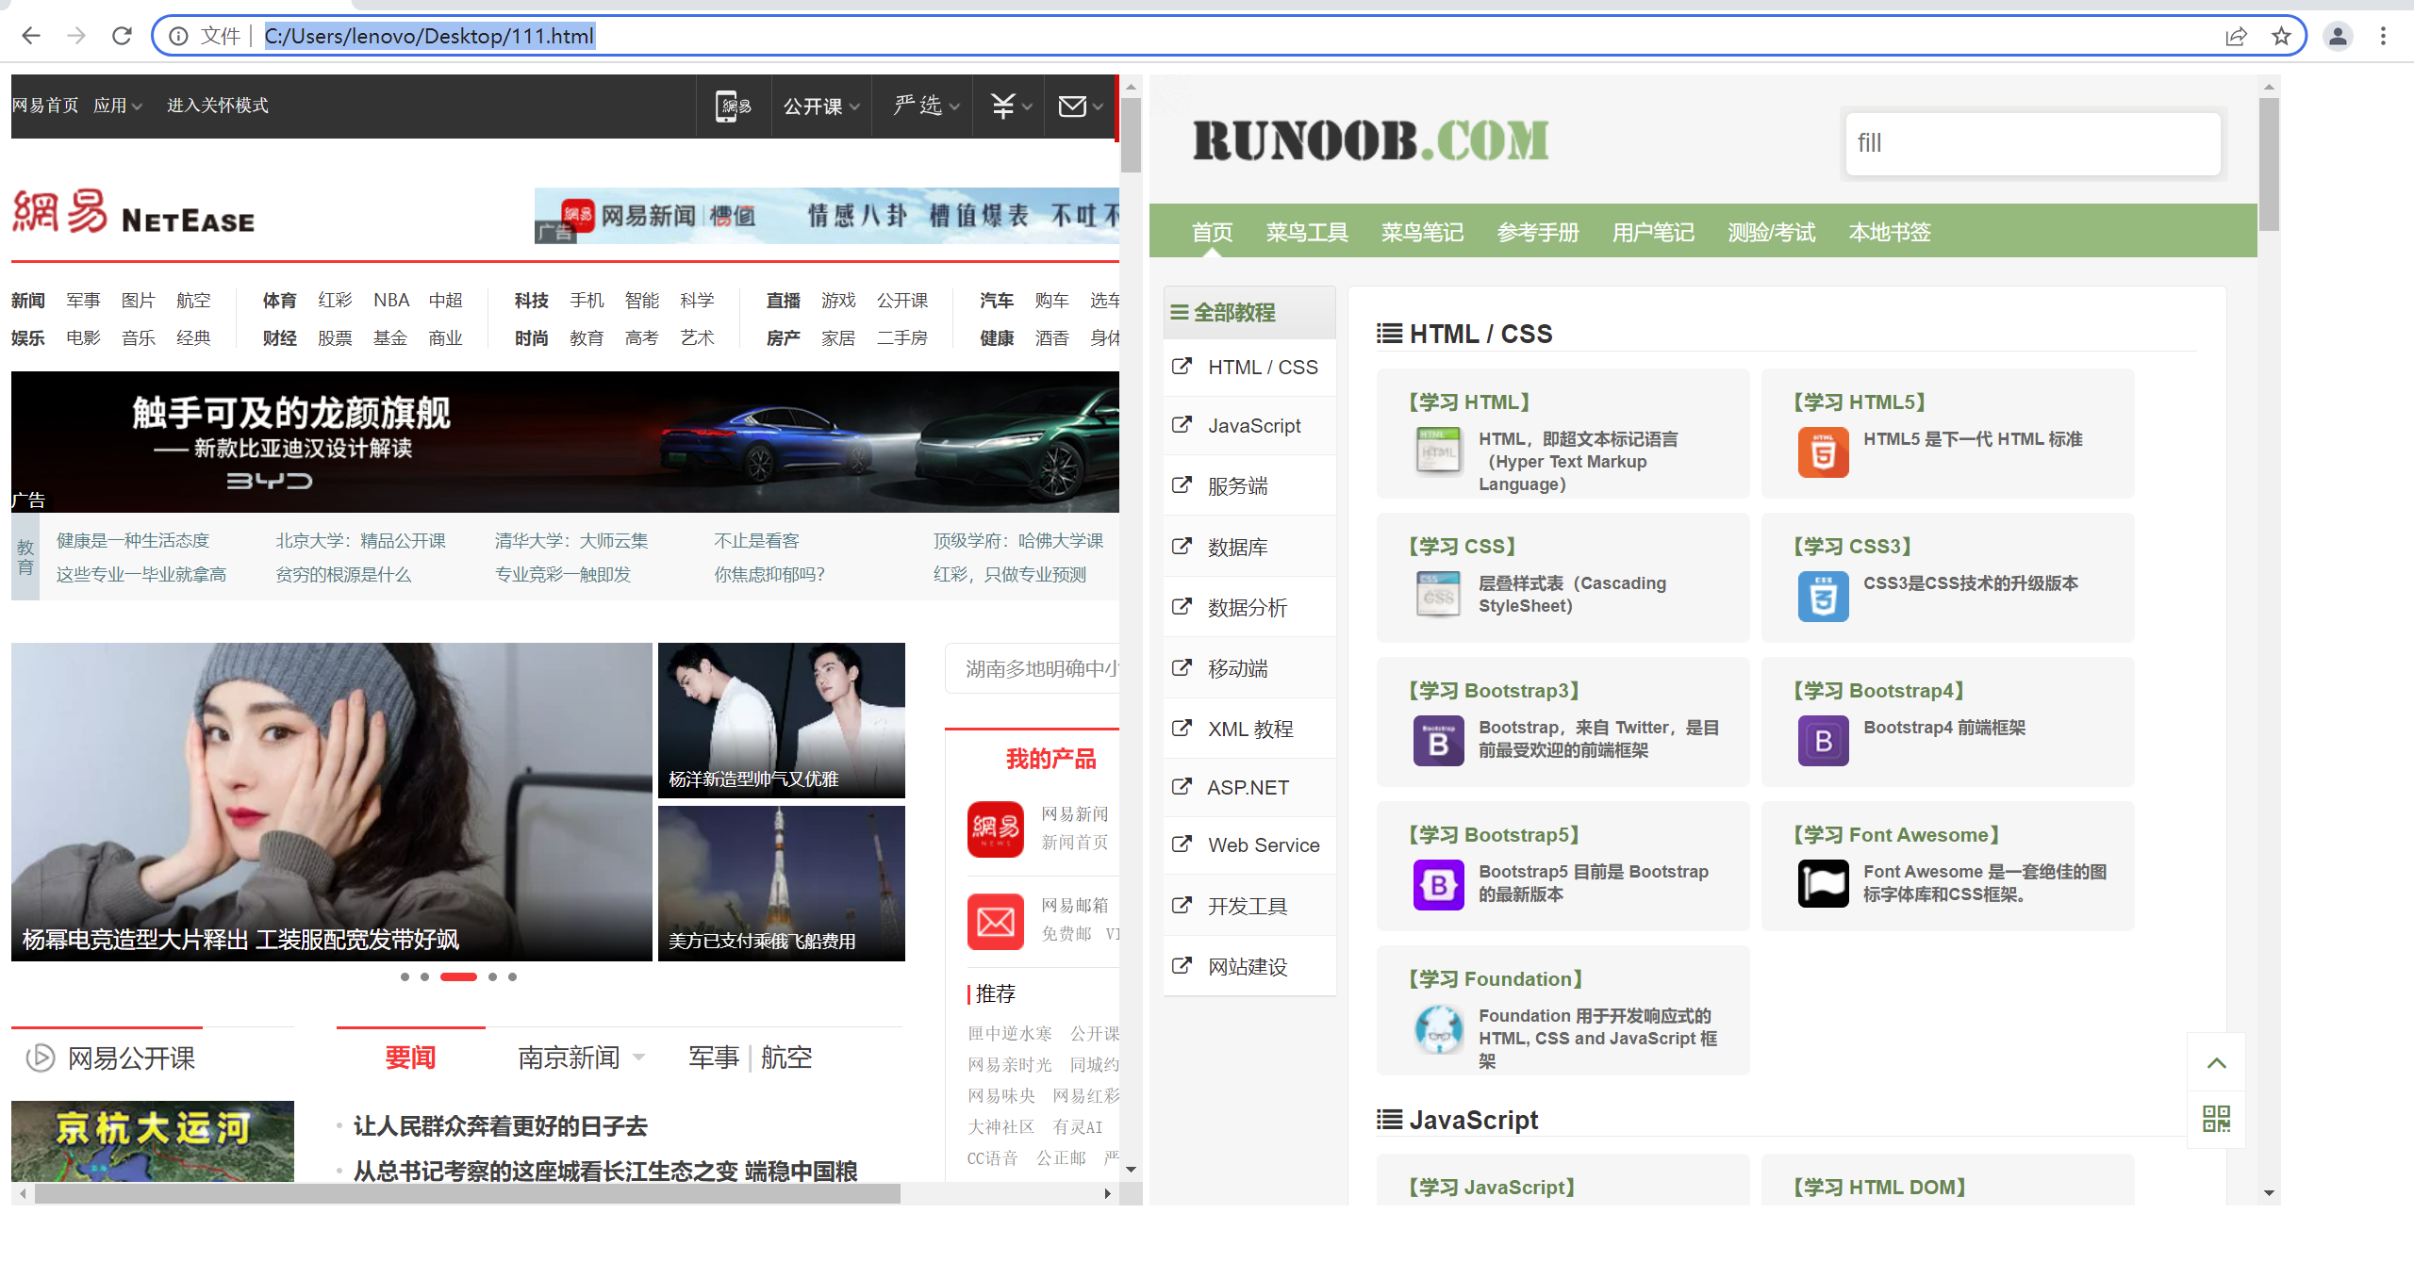2414x1279 pixels.
Task: Expand the 应用 dropdown menu
Action: tap(118, 106)
